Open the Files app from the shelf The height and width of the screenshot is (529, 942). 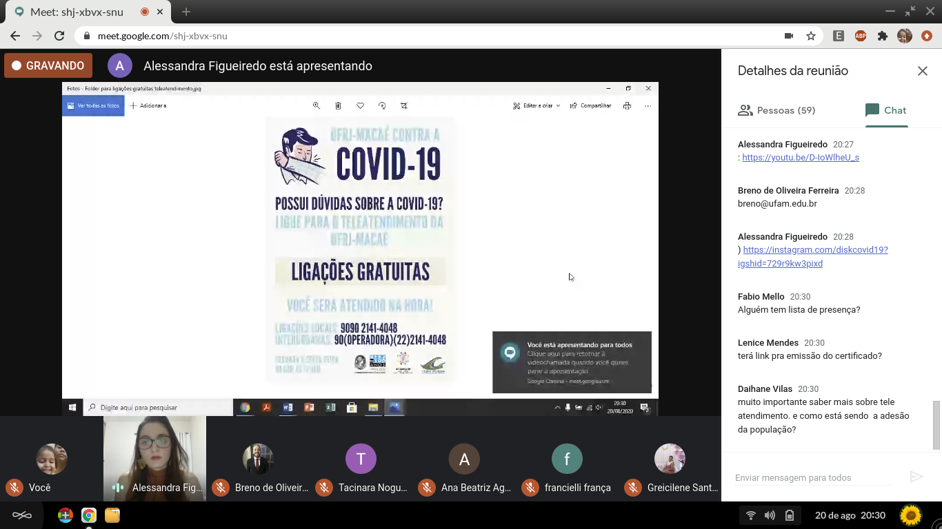(x=112, y=515)
